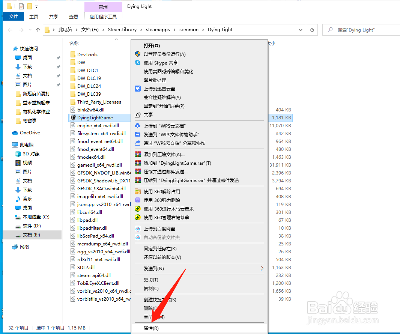Click the up-arrow parent folder button
The image size is (400, 334).
(38, 30)
